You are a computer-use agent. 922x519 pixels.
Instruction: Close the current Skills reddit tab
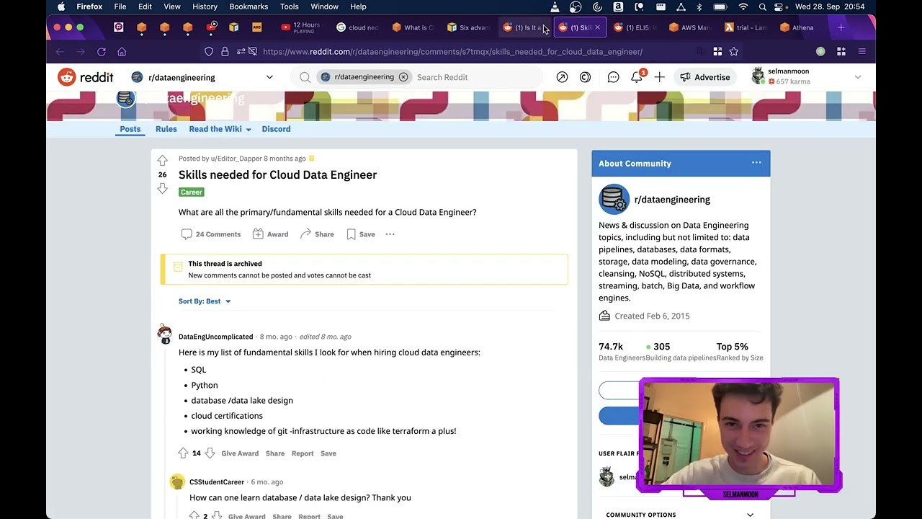[x=597, y=27]
